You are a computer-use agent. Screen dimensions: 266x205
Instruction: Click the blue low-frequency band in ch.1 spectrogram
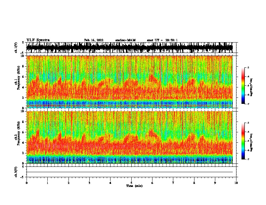click(x=130, y=103)
